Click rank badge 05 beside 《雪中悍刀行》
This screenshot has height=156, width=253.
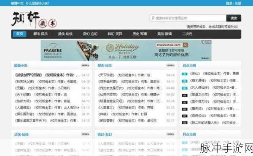pyautogui.click(x=185, y=102)
